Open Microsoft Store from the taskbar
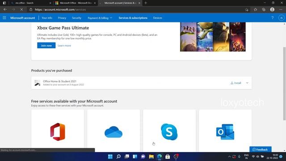Image resolution: width=286 pixels, height=161 pixels. click(168, 157)
